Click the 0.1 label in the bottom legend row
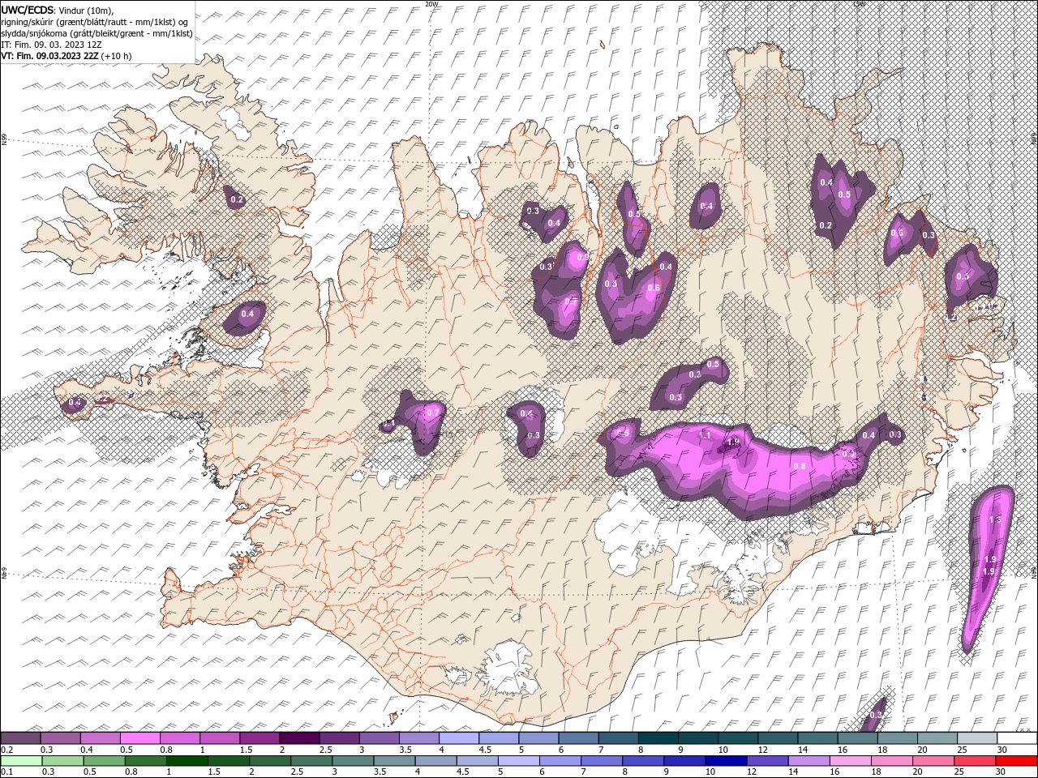Image resolution: width=1038 pixels, height=778 pixels. point(6,772)
